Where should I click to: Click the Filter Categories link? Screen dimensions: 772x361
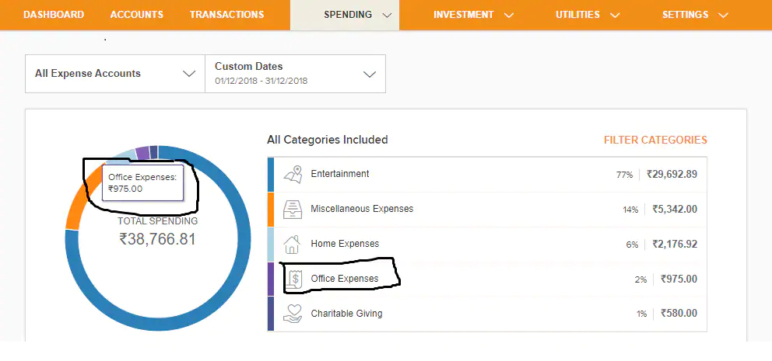[655, 141]
